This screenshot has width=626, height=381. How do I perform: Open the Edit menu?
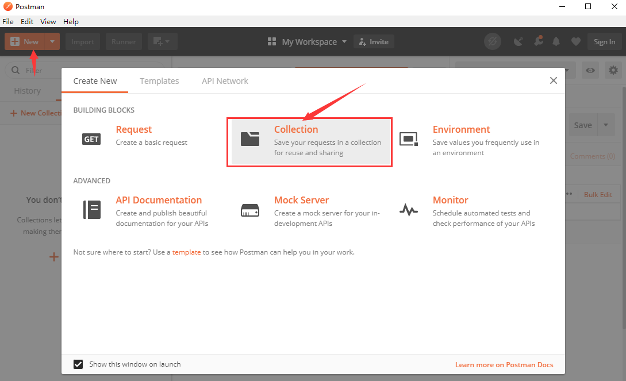27,21
